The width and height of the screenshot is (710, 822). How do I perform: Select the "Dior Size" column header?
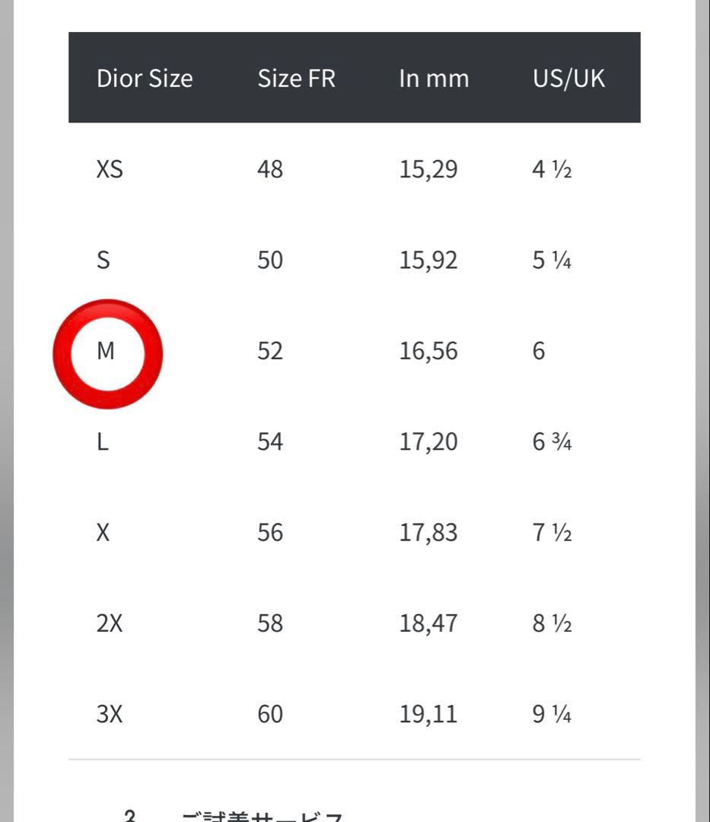tap(145, 78)
